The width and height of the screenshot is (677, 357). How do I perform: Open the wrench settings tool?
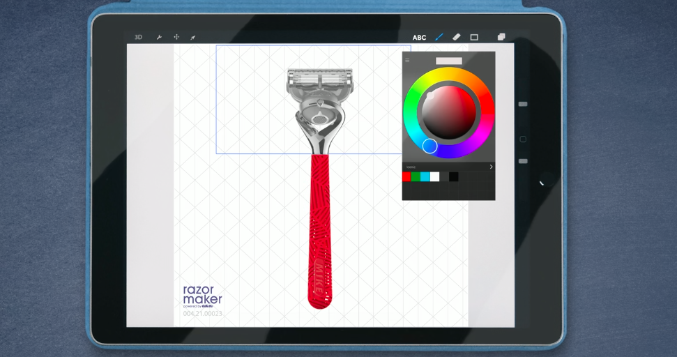(159, 37)
